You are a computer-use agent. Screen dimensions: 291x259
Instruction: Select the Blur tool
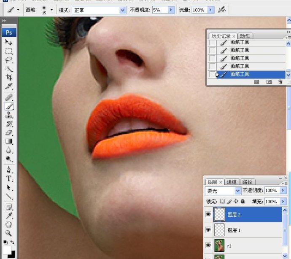point(8,150)
